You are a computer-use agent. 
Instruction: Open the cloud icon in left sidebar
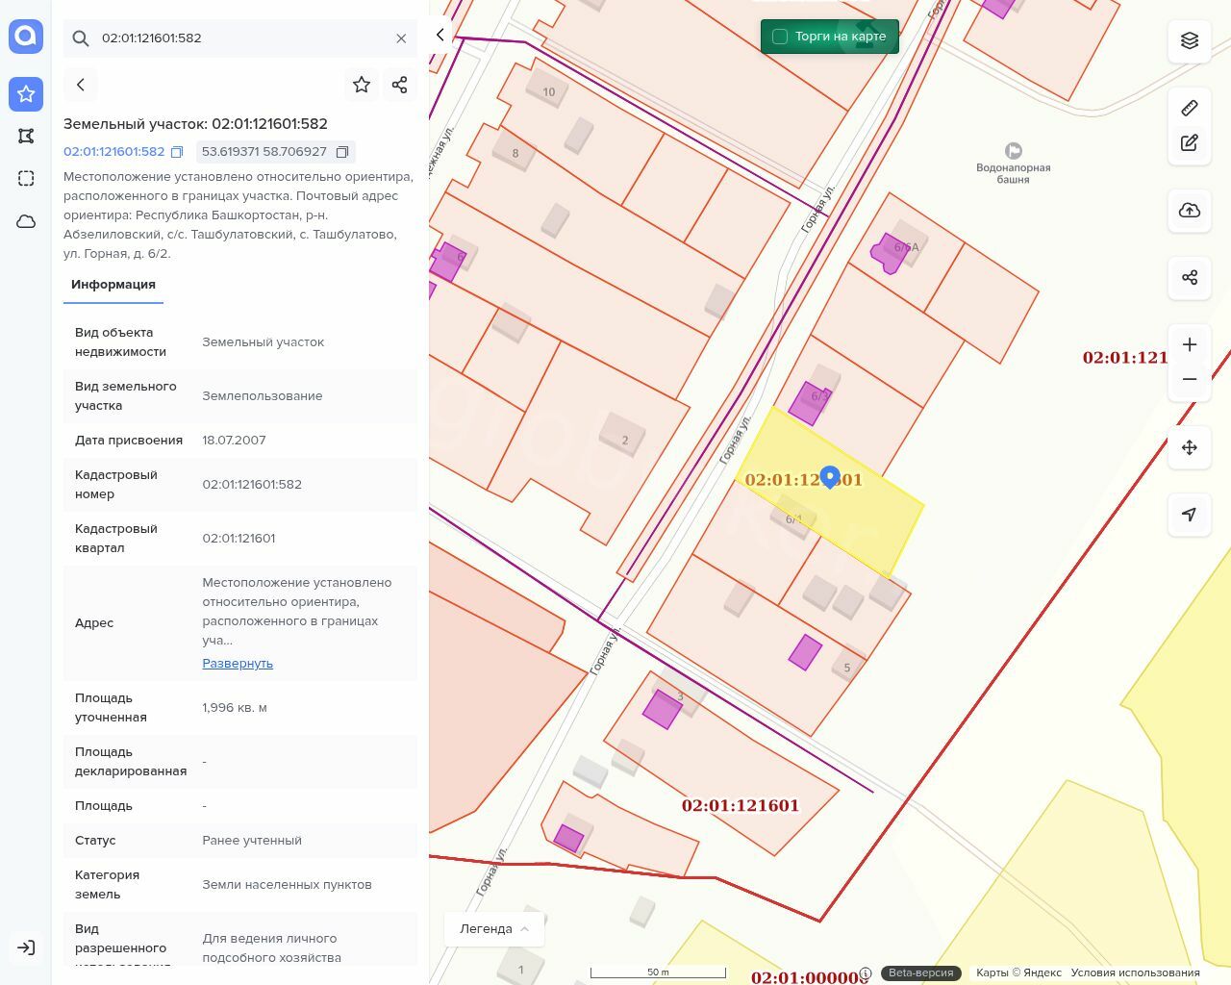26,221
